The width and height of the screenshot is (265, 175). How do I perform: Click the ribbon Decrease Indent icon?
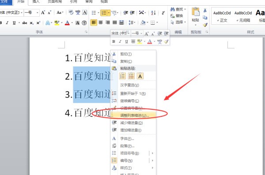(x=125, y=13)
